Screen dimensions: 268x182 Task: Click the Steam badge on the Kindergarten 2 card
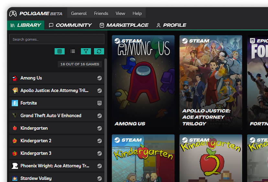pyautogui.click(x=196, y=140)
